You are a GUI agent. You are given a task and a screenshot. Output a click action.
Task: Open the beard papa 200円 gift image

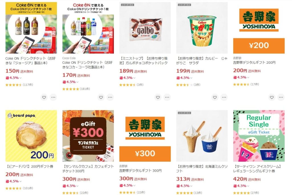pos(31,136)
